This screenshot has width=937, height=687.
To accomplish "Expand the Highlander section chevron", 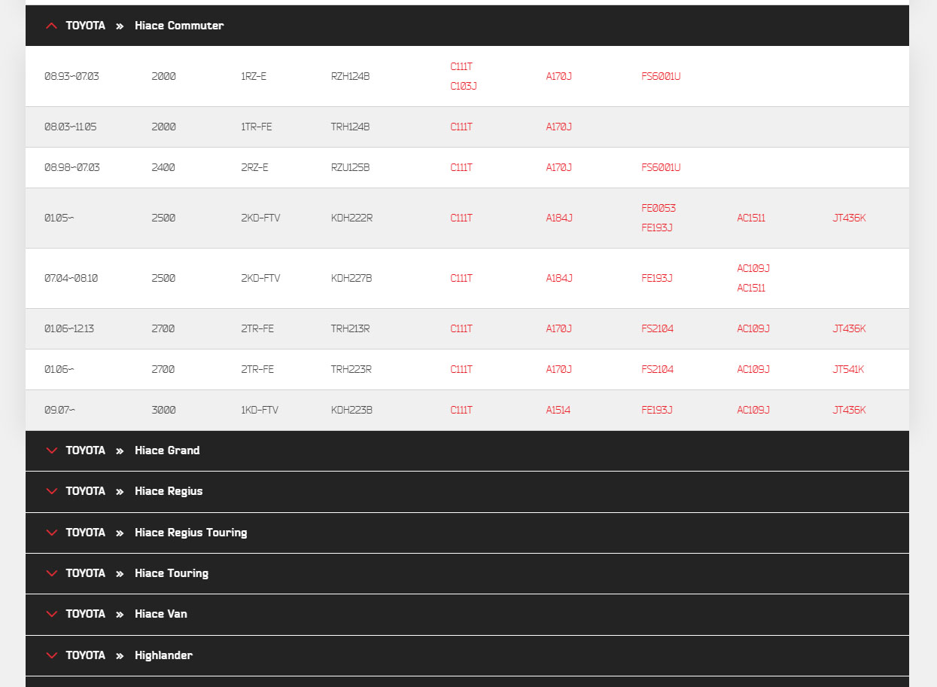I will click(x=51, y=655).
